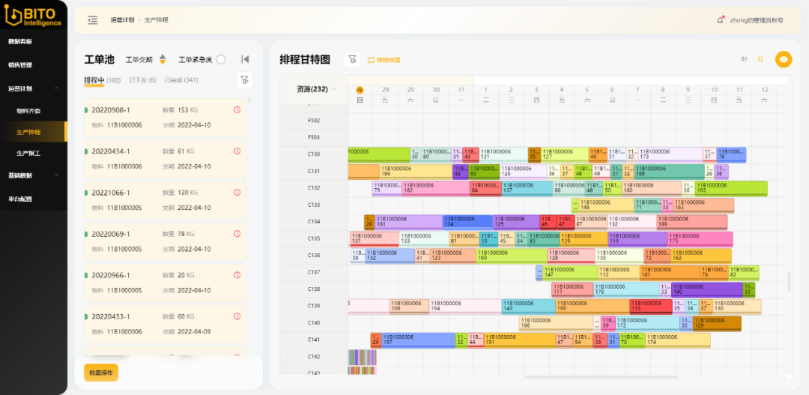Toggle the orange eye visibility button
809x395 pixels.
click(x=784, y=59)
